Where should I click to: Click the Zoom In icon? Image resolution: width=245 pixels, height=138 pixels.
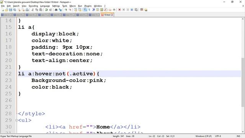[x=66, y=10]
